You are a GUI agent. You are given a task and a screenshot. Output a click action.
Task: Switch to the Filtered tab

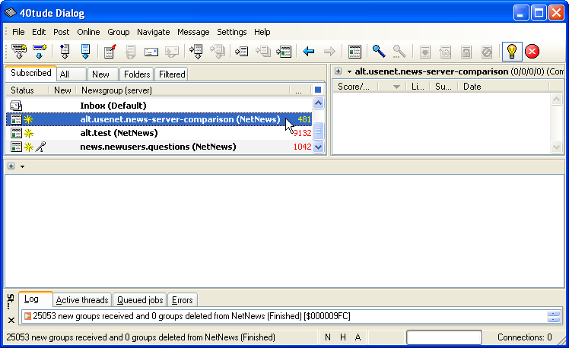pos(172,74)
